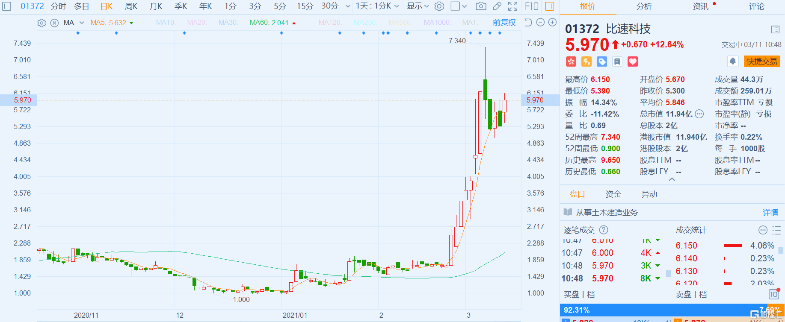Set a price alert with bell icon

pos(733,61)
